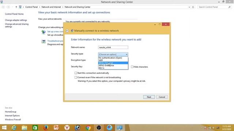Launch Internet Explorer from the taskbar
Viewport: 234px width, 131px height.
14,128
